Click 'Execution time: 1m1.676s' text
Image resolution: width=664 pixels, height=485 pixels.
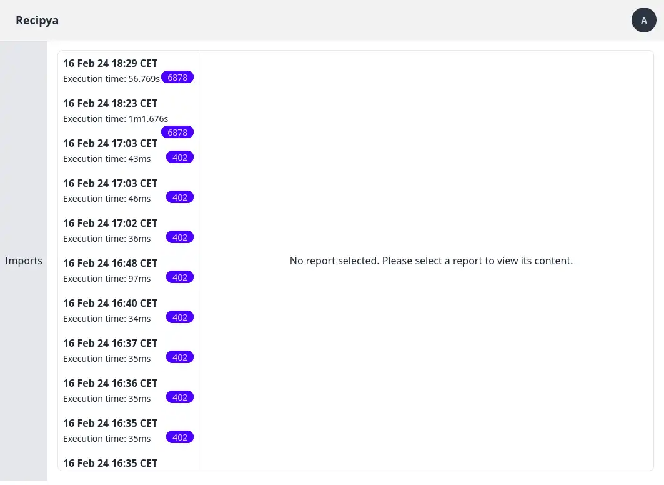click(116, 119)
